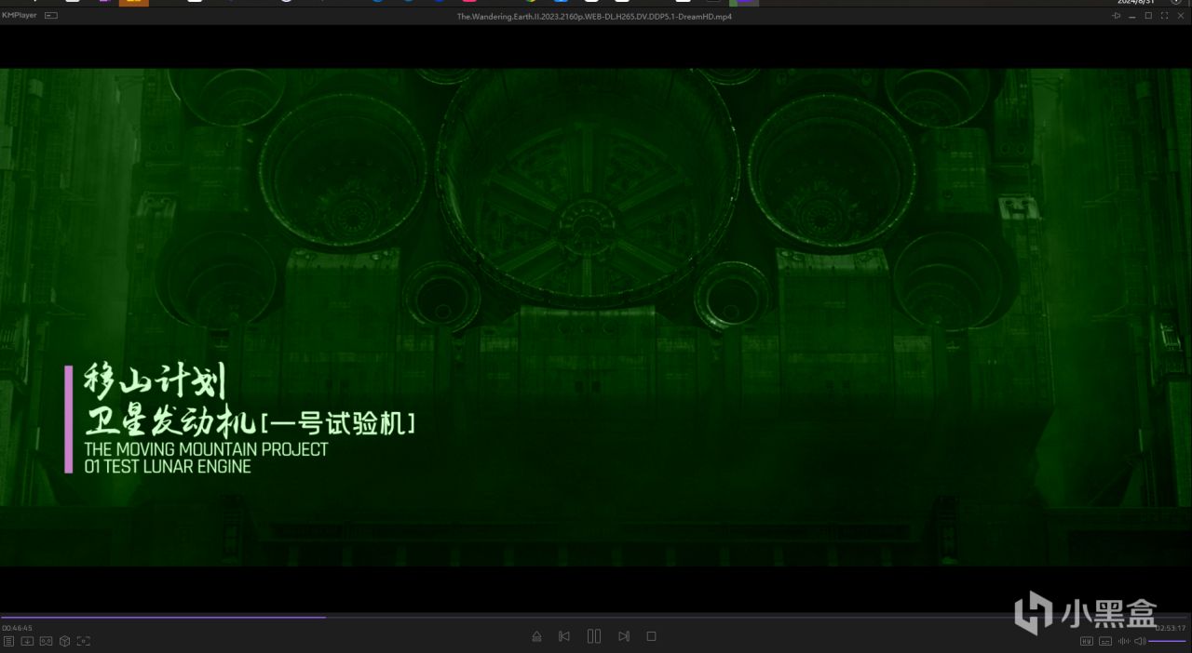
Task: Click the video display area
Action: coord(596,316)
